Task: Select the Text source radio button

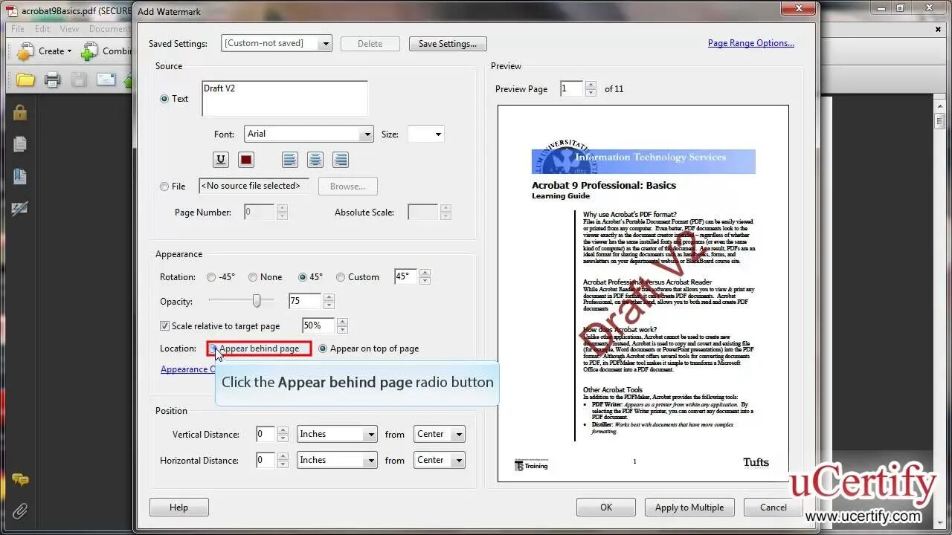Action: (164, 99)
